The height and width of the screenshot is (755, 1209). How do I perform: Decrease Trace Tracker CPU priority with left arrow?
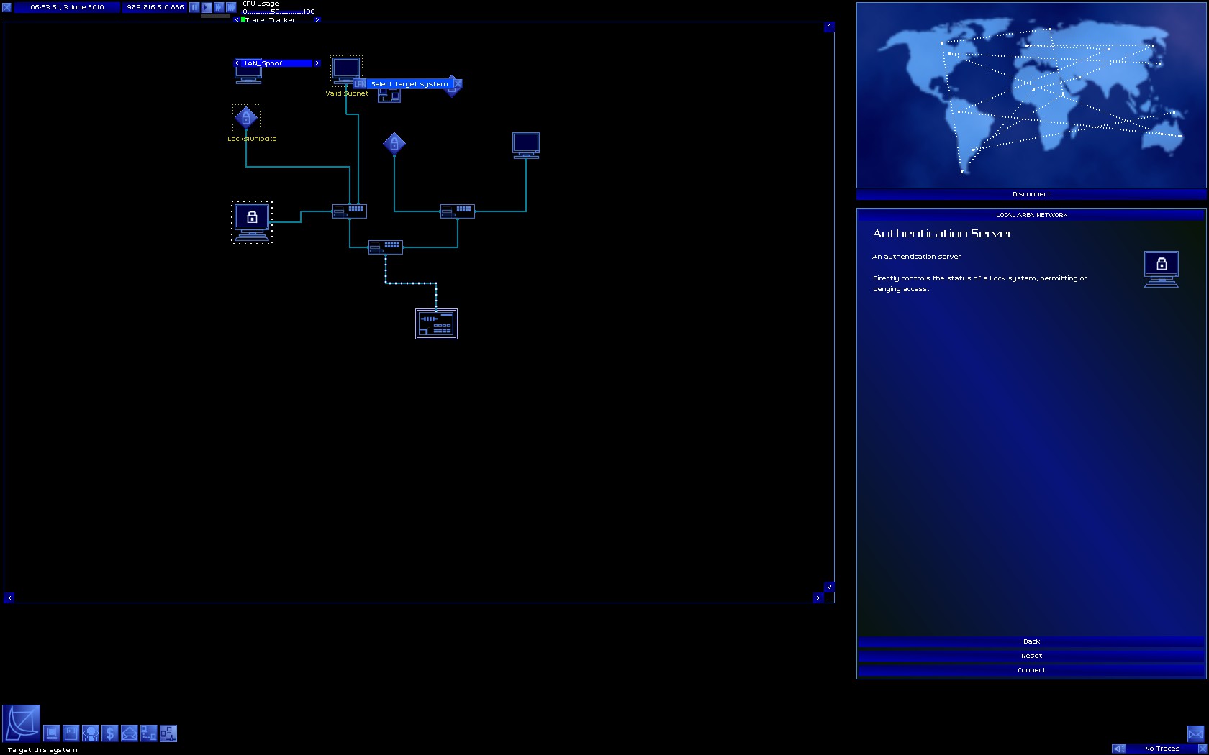point(237,20)
